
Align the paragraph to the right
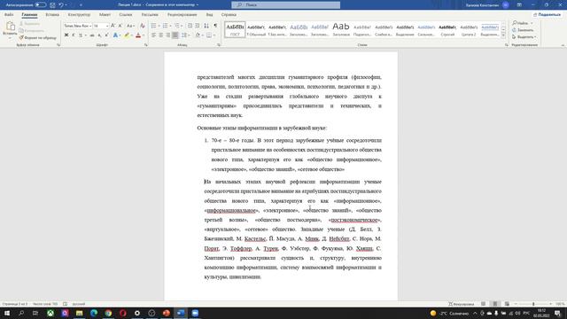(x=168, y=35)
